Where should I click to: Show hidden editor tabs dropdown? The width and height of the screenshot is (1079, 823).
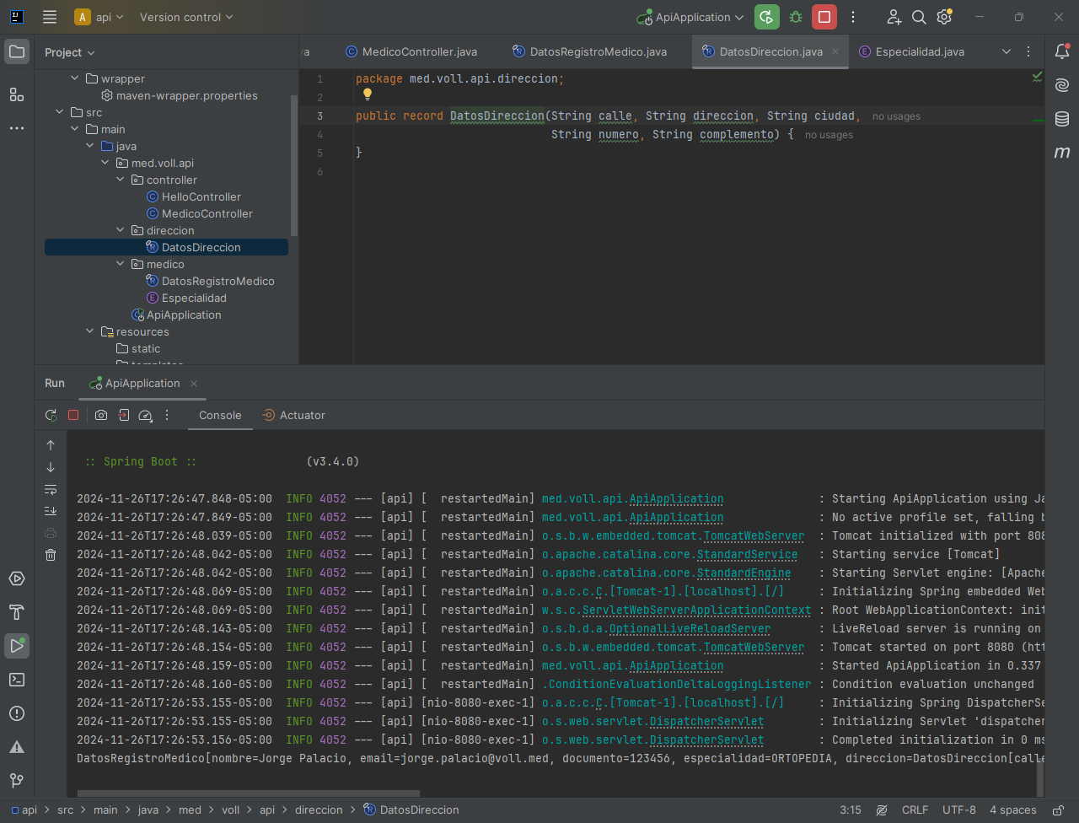tap(1007, 51)
